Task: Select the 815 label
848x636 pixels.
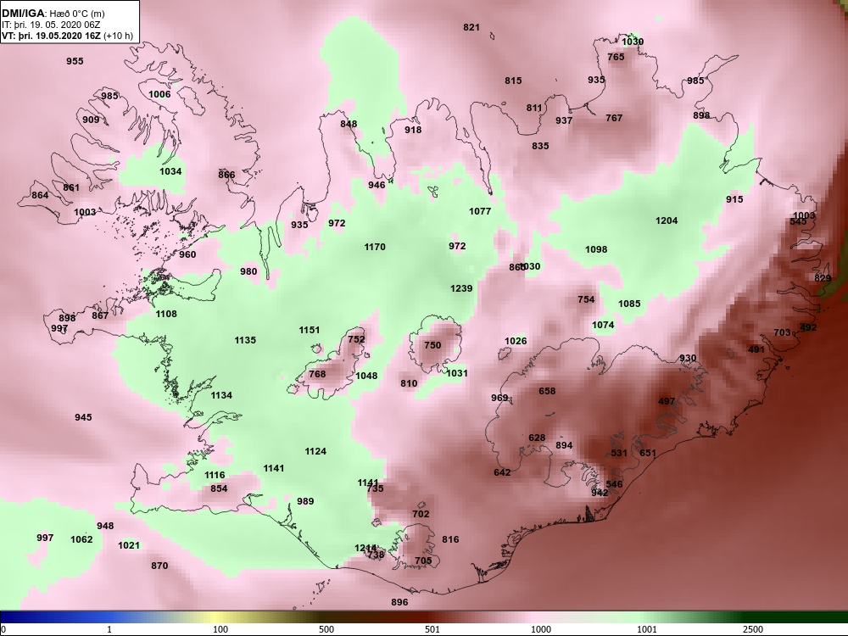Action: [x=513, y=81]
